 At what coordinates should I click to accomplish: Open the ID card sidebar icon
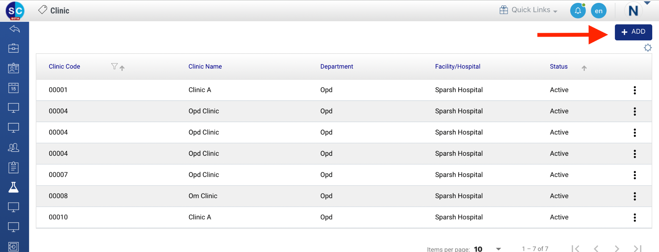[x=14, y=68]
